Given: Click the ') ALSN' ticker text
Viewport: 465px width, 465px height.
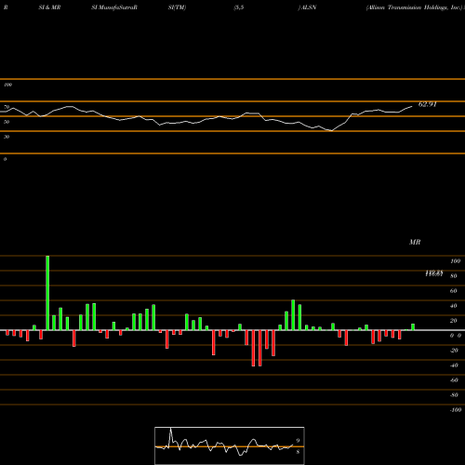Looking at the screenshot, I should 307,7.
